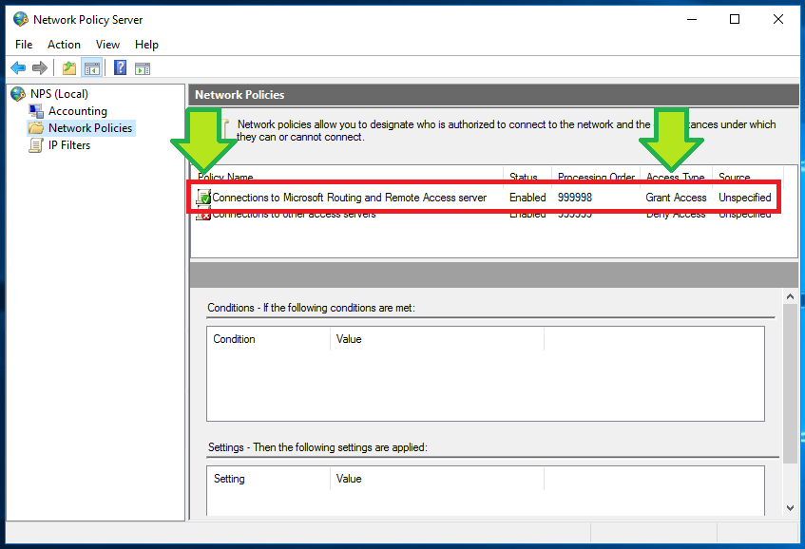Maximize the Network Policy Server window
The image size is (805, 549).
pos(735,20)
